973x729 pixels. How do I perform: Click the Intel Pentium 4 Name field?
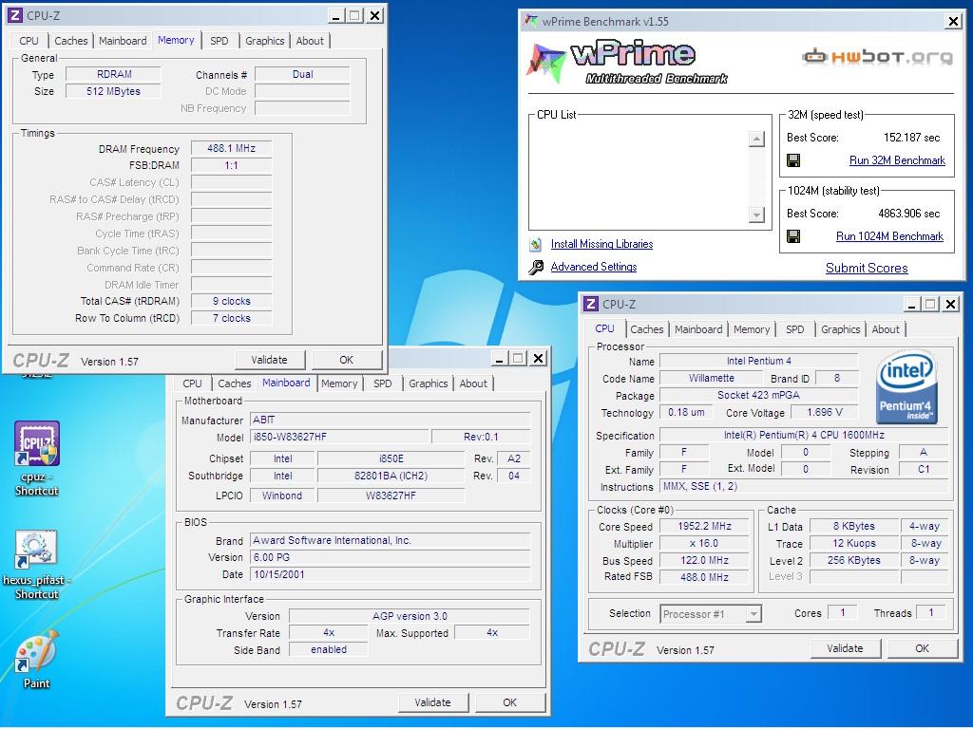coord(758,361)
